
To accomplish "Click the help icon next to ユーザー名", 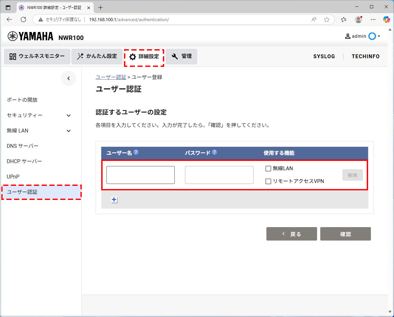I will pos(136,153).
